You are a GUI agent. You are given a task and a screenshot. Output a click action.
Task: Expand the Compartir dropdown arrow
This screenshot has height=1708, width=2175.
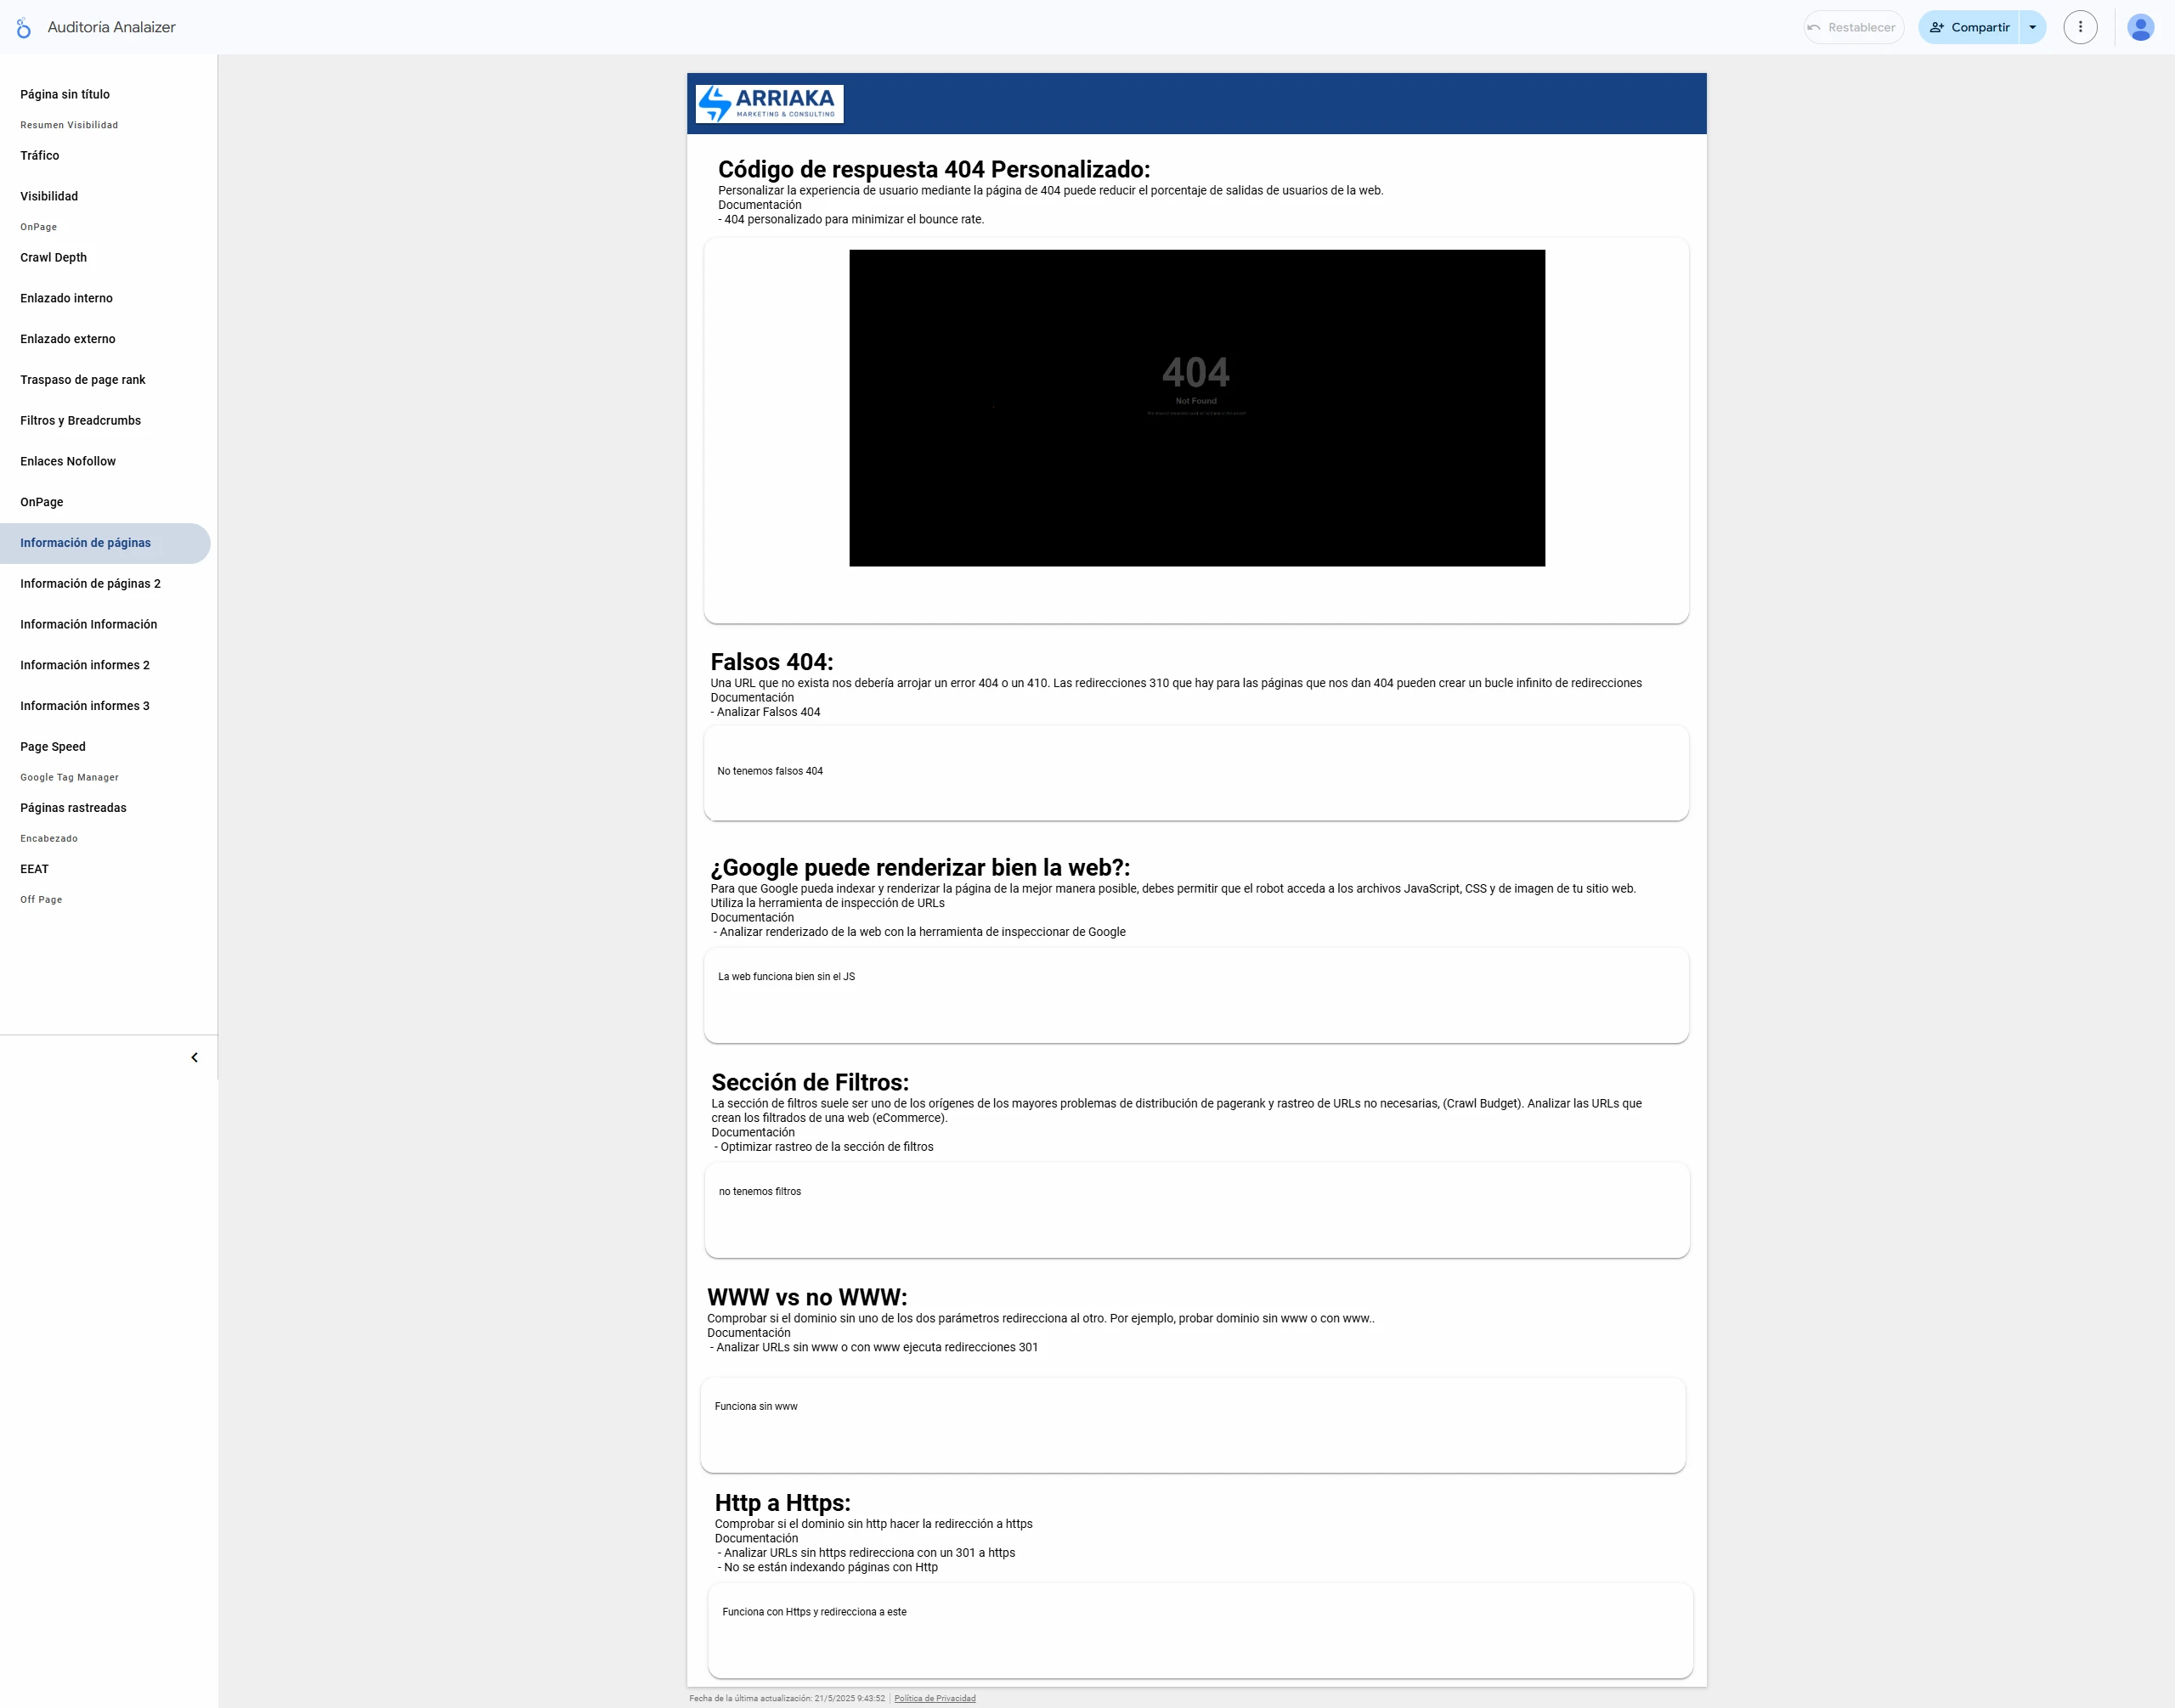[2032, 28]
